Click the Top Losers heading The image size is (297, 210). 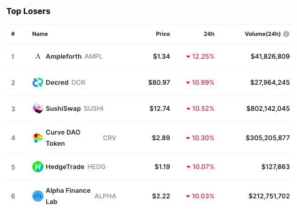[29, 11]
